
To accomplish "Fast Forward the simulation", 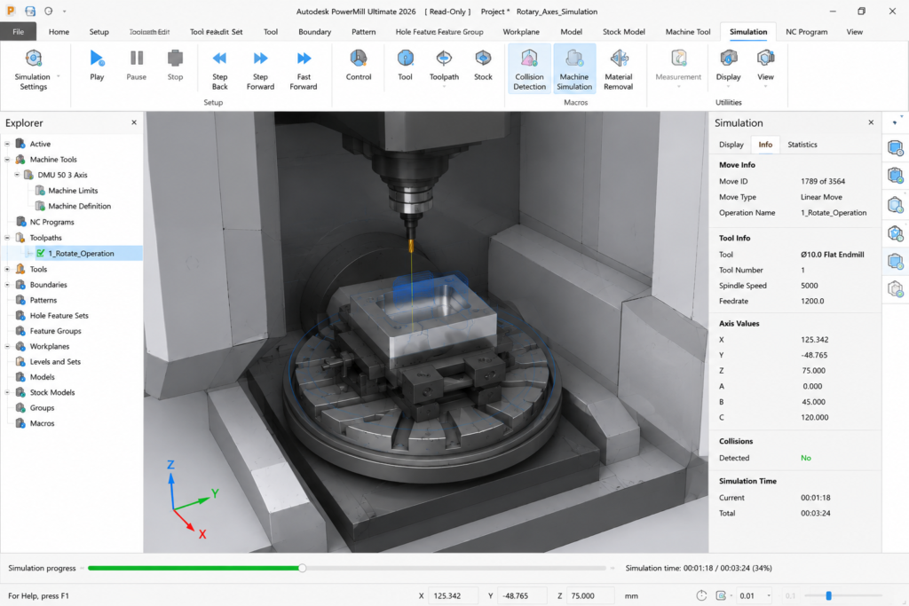I will pyautogui.click(x=304, y=69).
